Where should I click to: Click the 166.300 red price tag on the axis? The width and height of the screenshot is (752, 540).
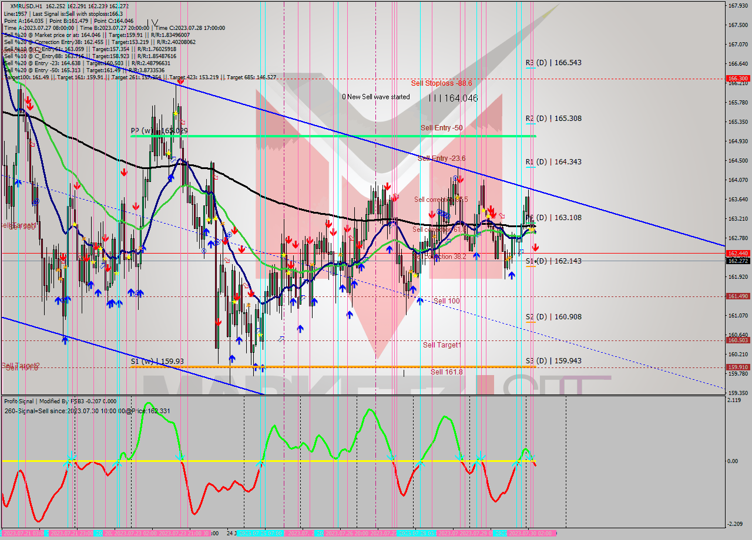(737, 78)
